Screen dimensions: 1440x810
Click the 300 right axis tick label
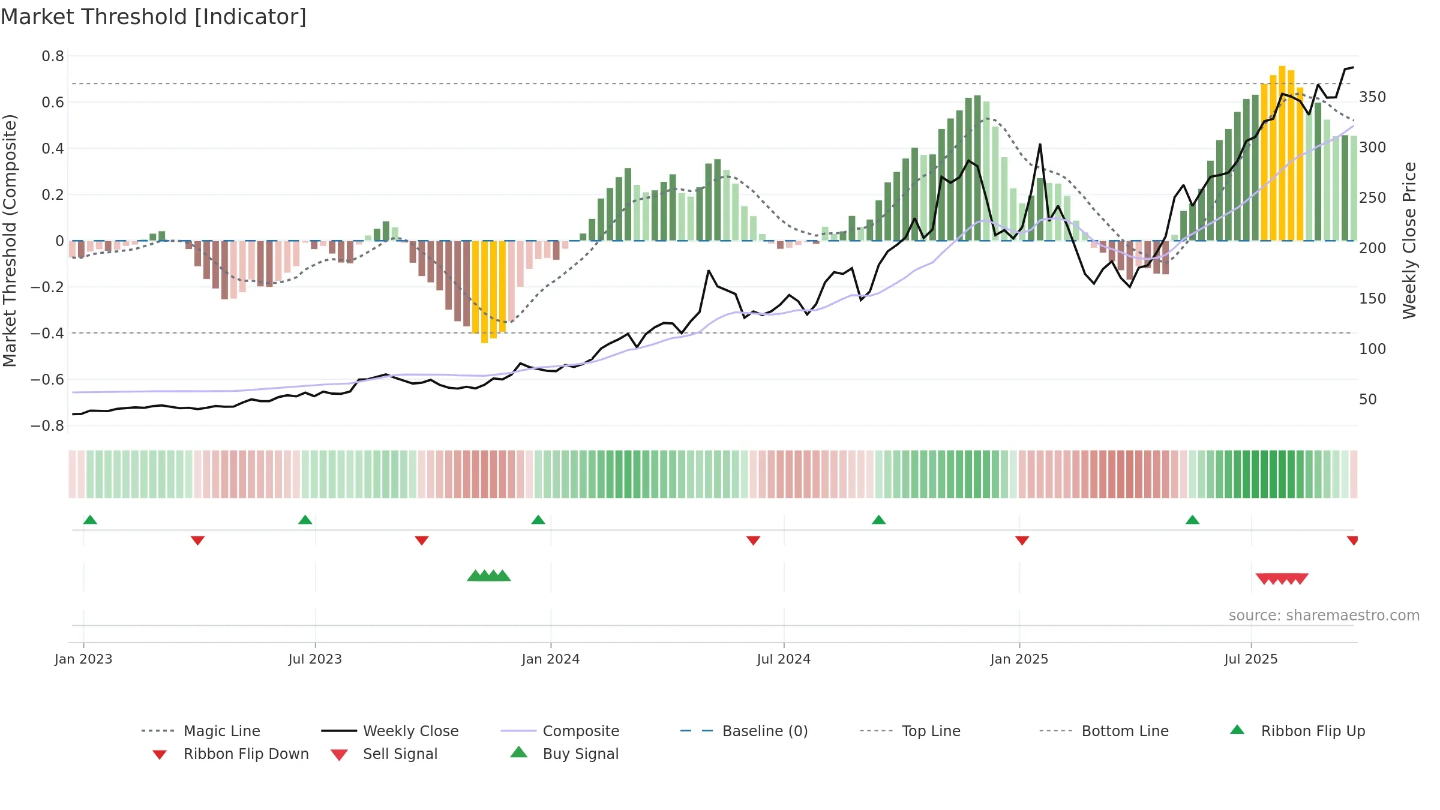pyautogui.click(x=1373, y=148)
